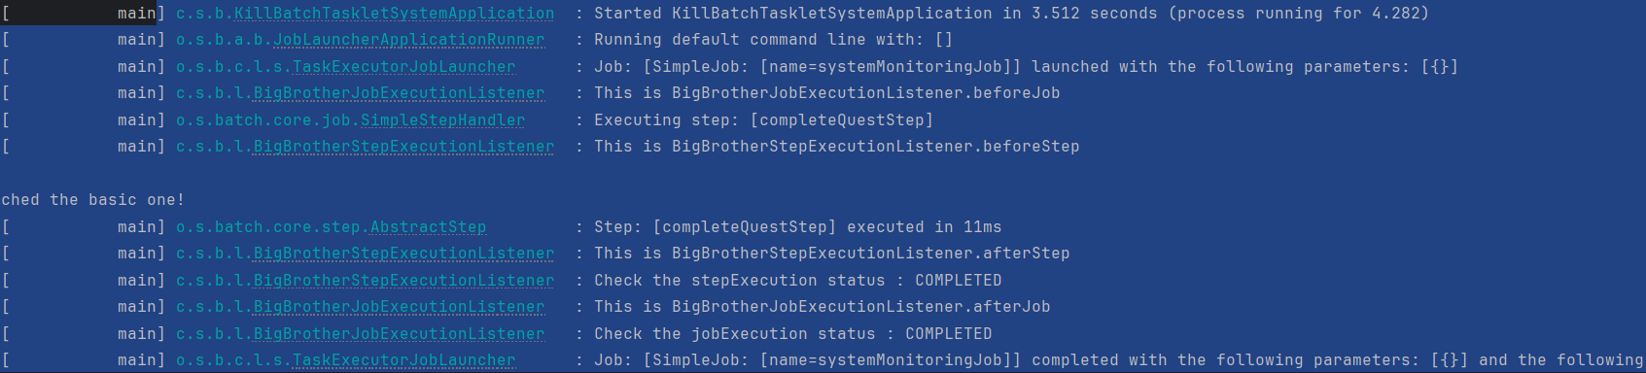
Task: Open BigBrotherStepExecutionListener link on beforeStep line
Action: (403, 147)
